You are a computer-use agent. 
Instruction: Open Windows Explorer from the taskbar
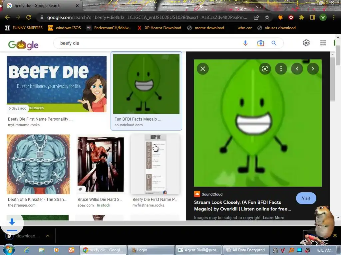point(41,250)
